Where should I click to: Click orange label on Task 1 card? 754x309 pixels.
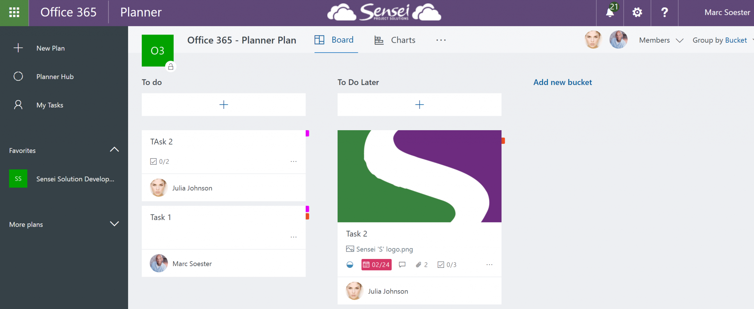click(307, 216)
